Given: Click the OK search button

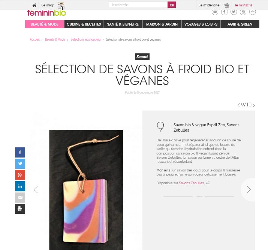Looking at the screenshot, I should point(172,5).
